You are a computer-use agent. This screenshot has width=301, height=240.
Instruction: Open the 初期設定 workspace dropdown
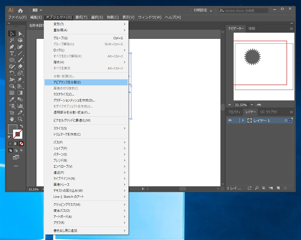[x=203, y=11]
